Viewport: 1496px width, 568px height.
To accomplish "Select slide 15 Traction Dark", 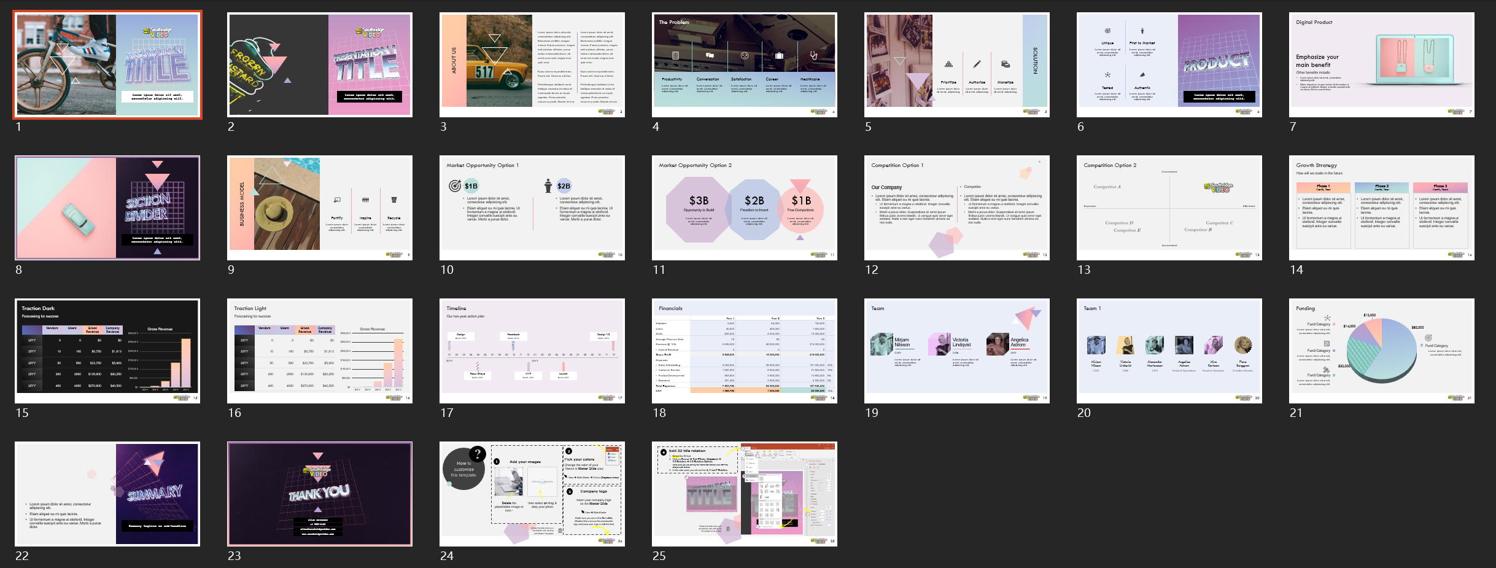I will pos(107,351).
